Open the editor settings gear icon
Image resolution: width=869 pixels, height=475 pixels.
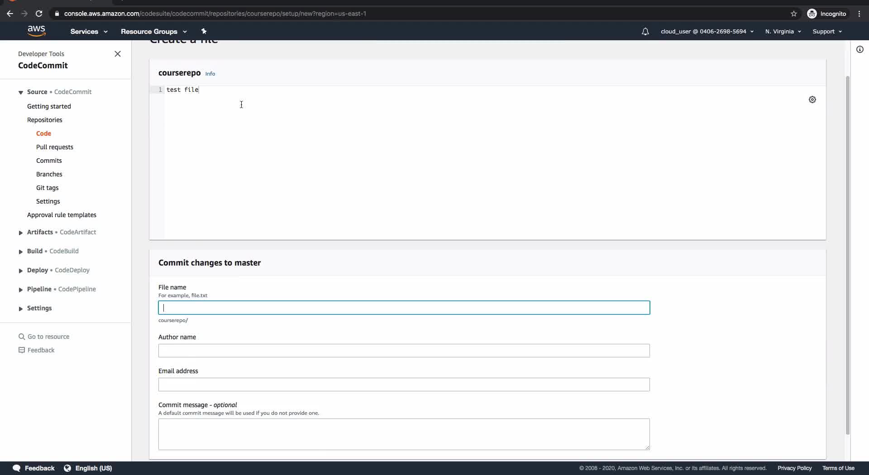coord(812,100)
